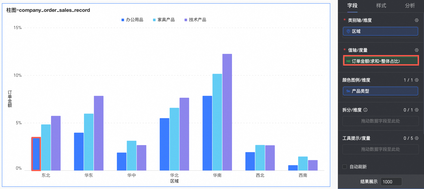Click the 值轴/度量 section label
424x189 pixels.
point(358,50)
